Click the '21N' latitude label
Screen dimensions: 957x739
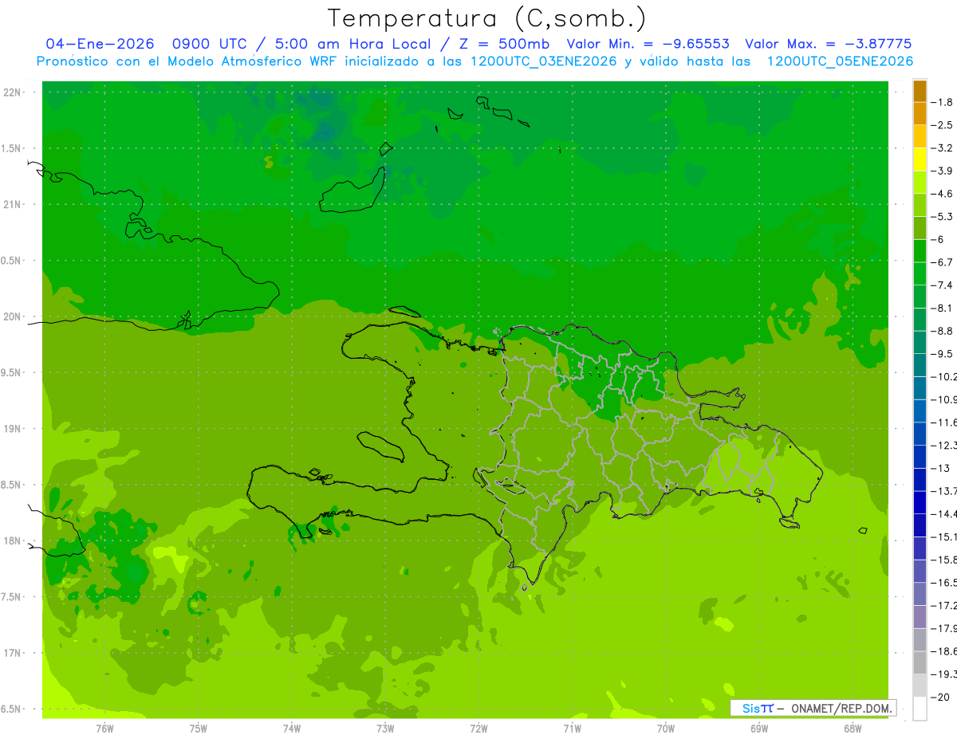click(x=12, y=205)
